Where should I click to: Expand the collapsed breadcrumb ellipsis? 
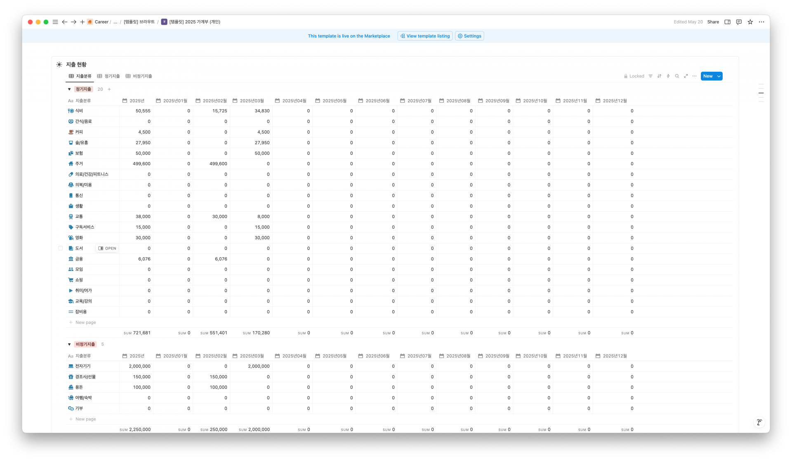pyautogui.click(x=115, y=22)
